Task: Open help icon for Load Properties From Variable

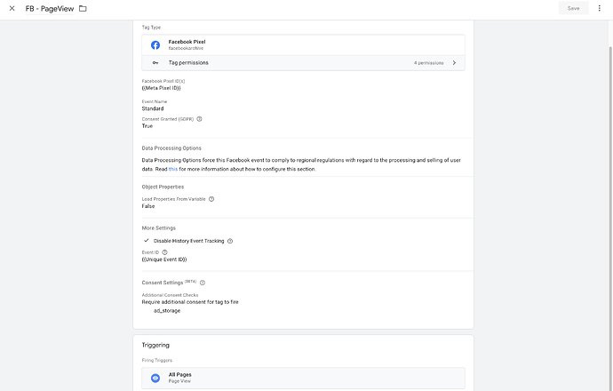Action: coord(211,199)
